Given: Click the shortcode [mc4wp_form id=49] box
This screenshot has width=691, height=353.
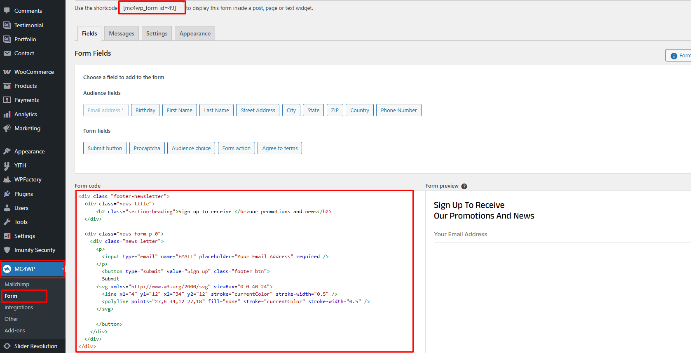Looking at the screenshot, I should (152, 8).
